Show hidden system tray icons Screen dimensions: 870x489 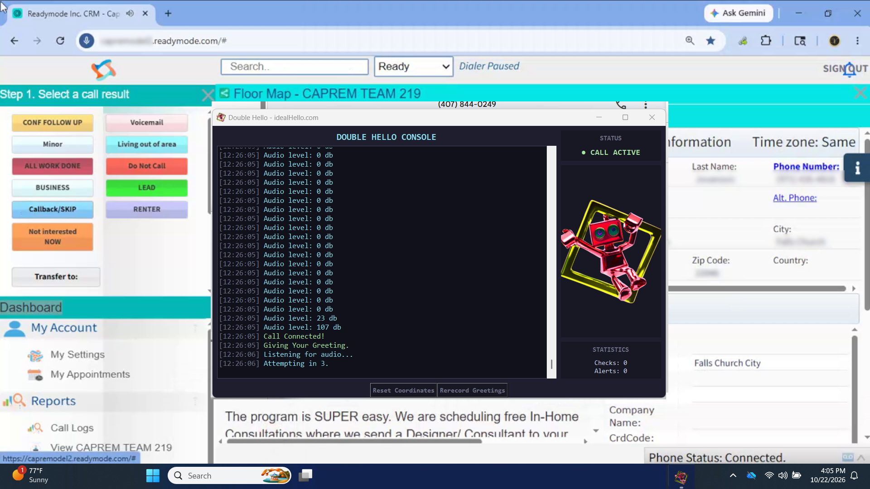733,475
